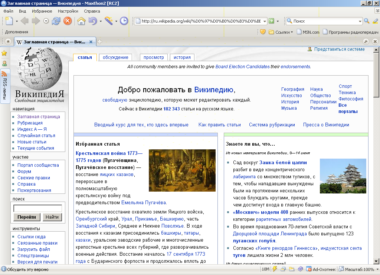Open the Вид menu
This screenshot has height=275, width=380.
click(22, 11)
